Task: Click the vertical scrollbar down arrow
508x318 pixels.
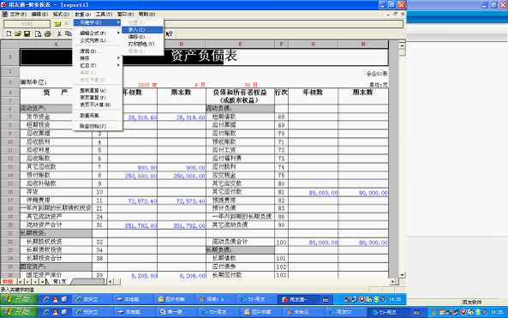Action: [x=402, y=275]
